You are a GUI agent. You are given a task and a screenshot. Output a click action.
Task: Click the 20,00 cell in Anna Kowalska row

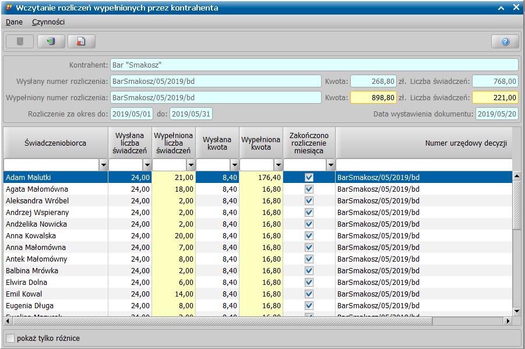(174, 236)
